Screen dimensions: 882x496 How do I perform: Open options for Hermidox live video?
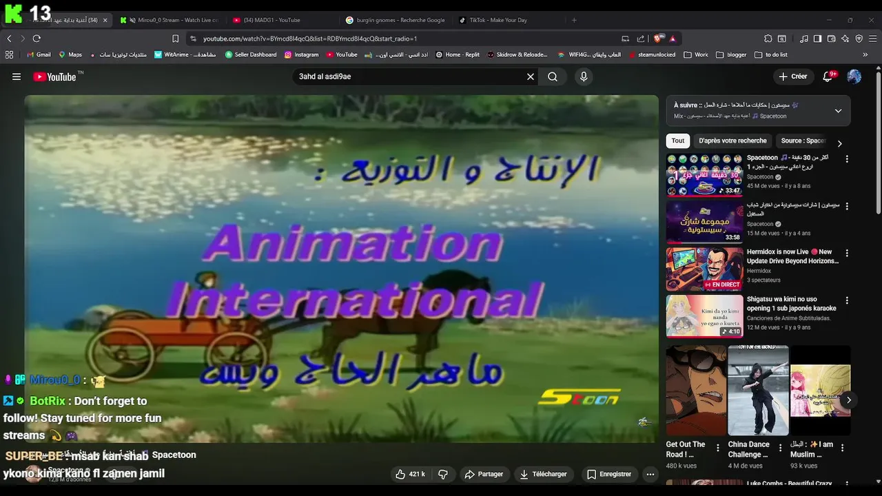click(847, 253)
